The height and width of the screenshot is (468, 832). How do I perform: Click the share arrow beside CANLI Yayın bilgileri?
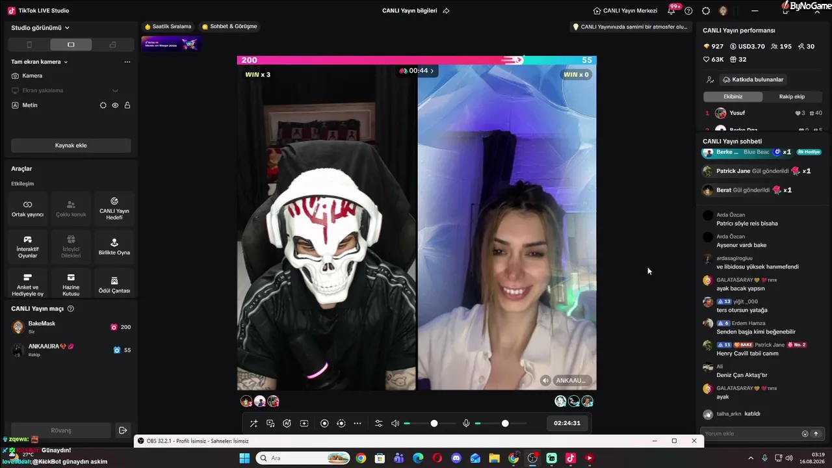446,11
